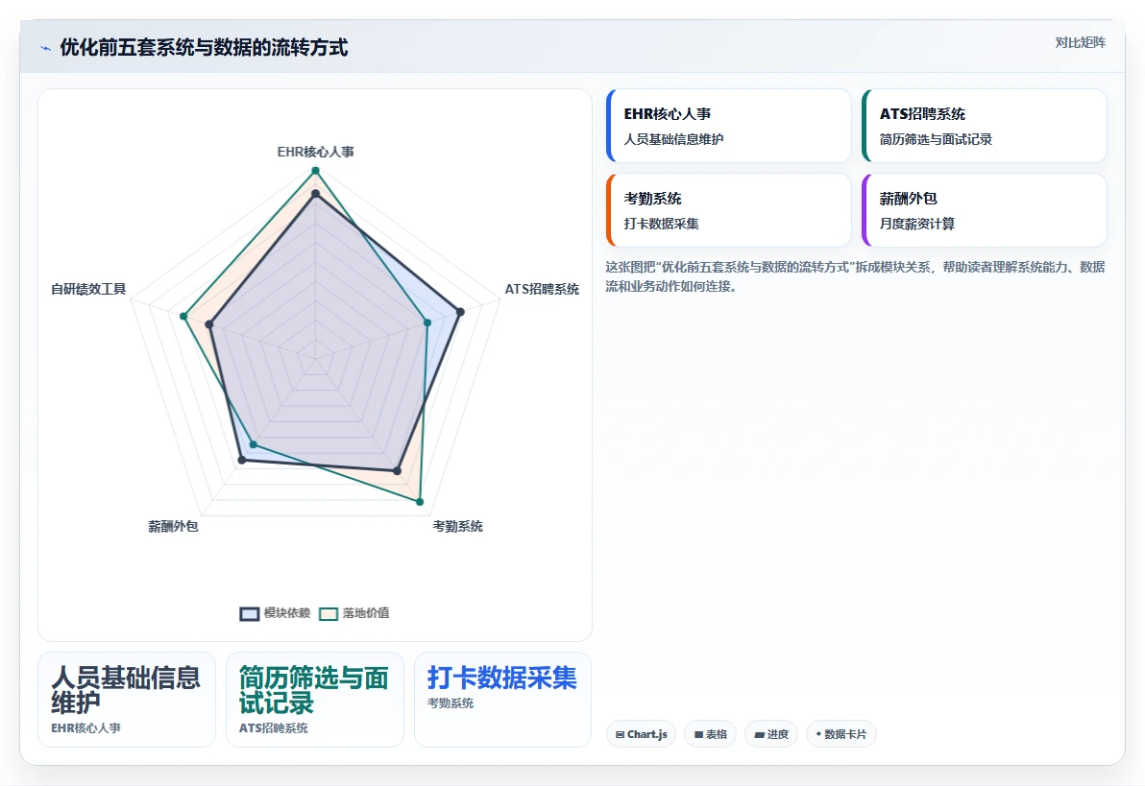Open the ATS招聘系统 card on the right
The height and width of the screenshot is (786, 1145).
985,126
